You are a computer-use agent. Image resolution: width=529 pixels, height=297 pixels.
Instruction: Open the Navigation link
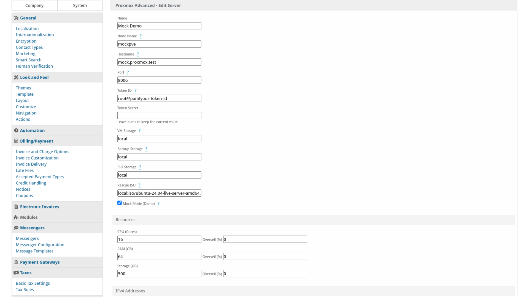[26, 113]
